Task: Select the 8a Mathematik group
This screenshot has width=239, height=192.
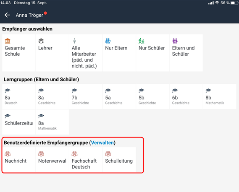Action: click(x=52, y=122)
